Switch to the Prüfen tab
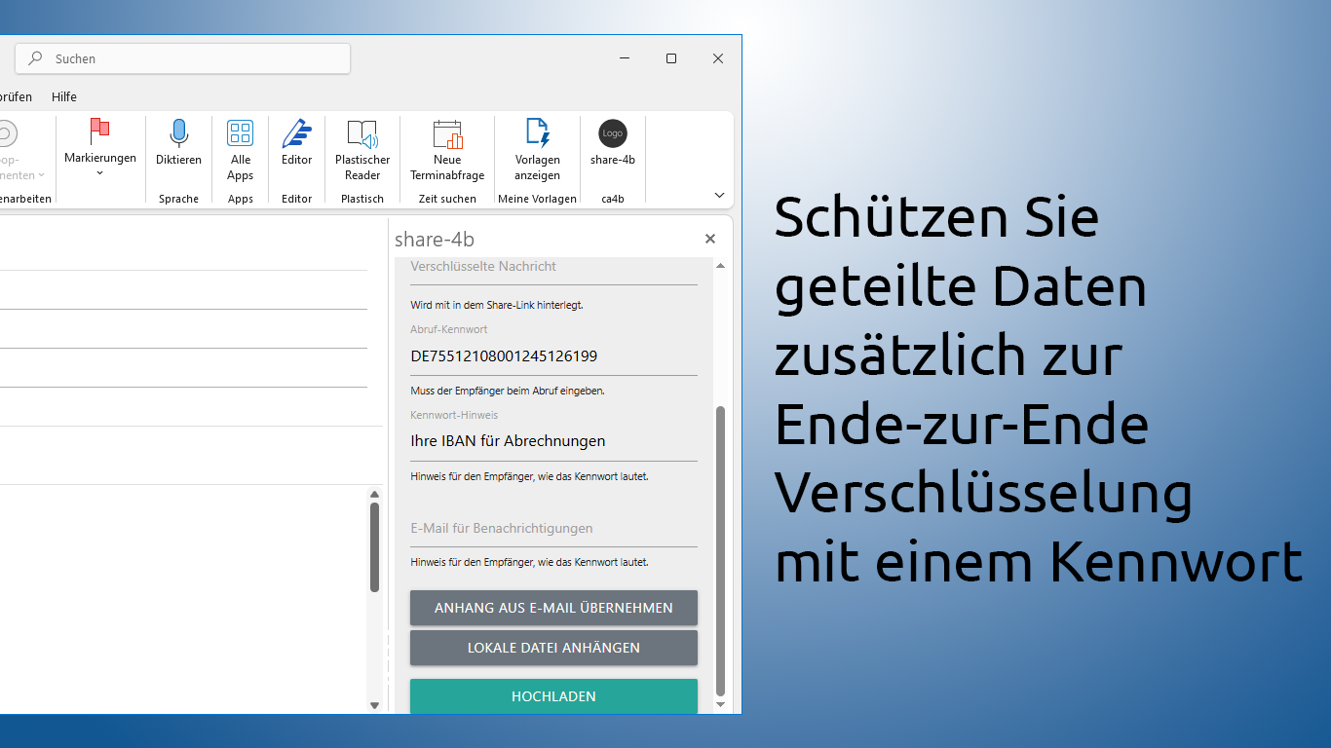 16,96
